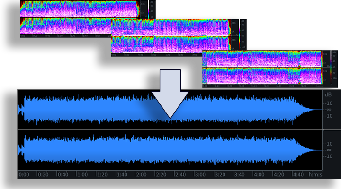Click the dB color scale of the middle spectrogram
The height and width of the screenshot is (189, 341).
pos(240,34)
